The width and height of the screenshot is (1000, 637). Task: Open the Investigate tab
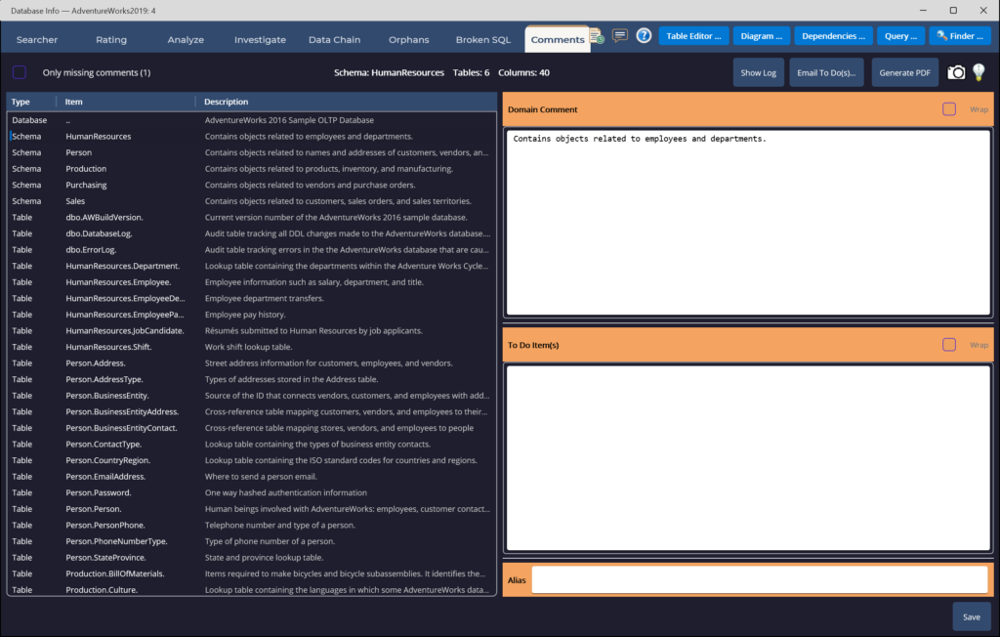click(260, 40)
